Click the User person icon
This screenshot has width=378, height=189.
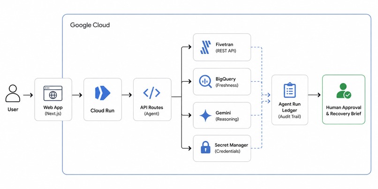pyautogui.click(x=13, y=94)
